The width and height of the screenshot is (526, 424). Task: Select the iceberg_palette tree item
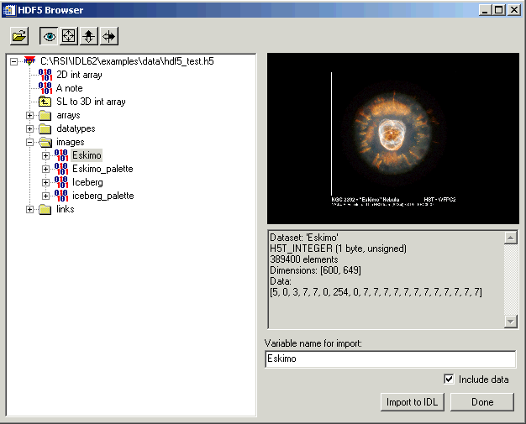[103, 196]
